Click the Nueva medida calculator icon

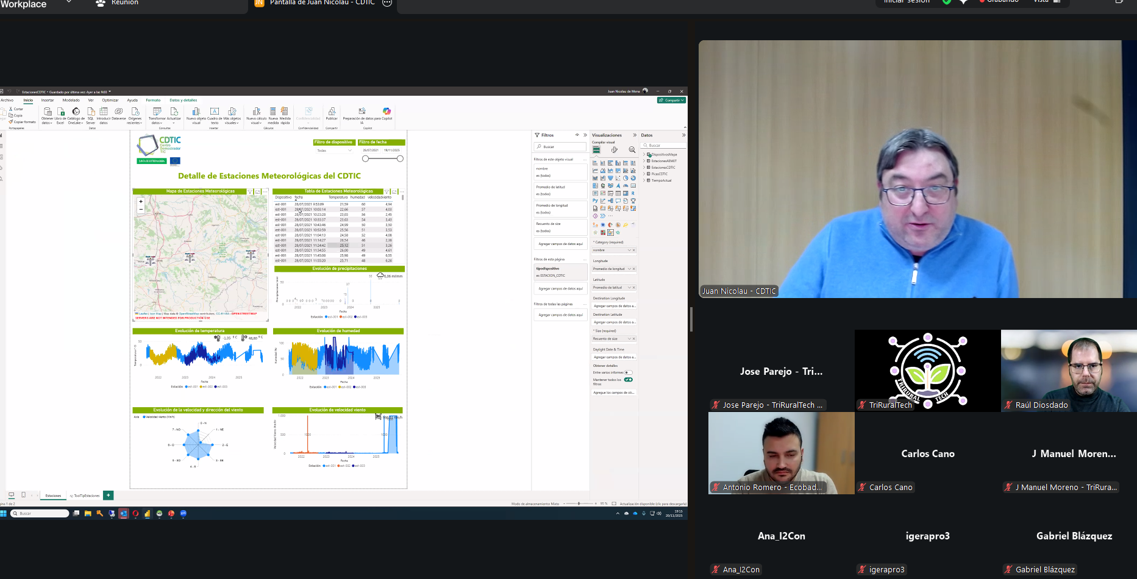273,112
